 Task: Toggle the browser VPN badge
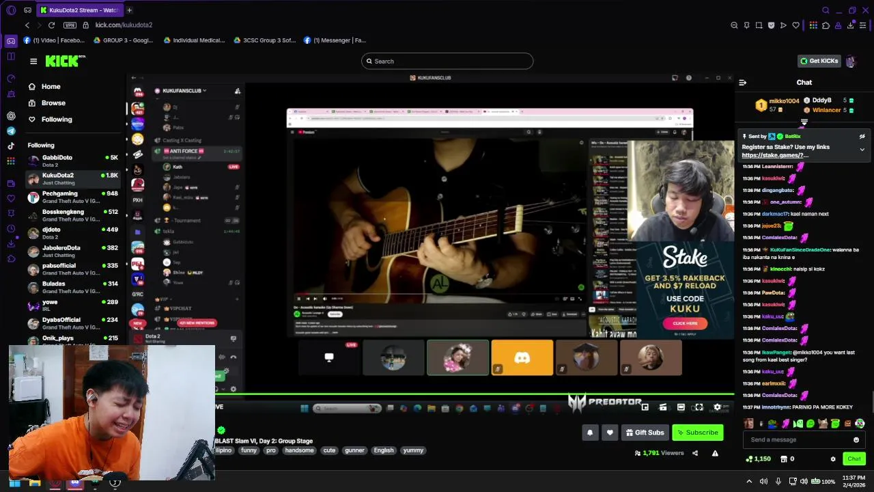click(x=70, y=25)
